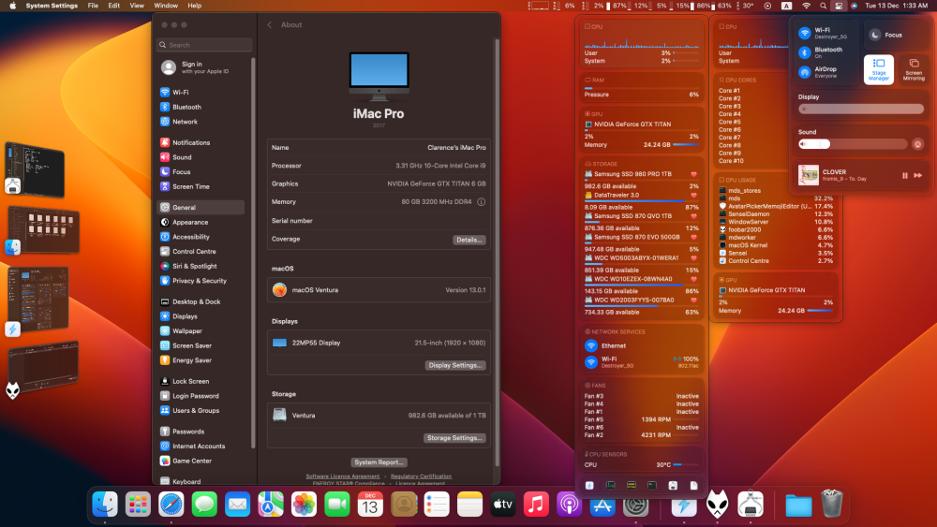Select the top Stage Manager window thumbnail
Screen dimensions: 937x527
[x=36, y=169]
